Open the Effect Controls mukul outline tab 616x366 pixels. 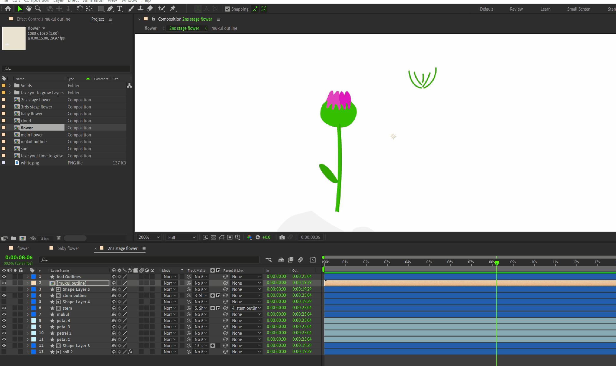pyautogui.click(x=43, y=19)
